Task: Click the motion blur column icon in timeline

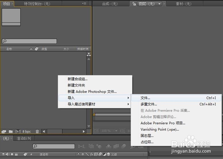Action: [x=100, y=154]
